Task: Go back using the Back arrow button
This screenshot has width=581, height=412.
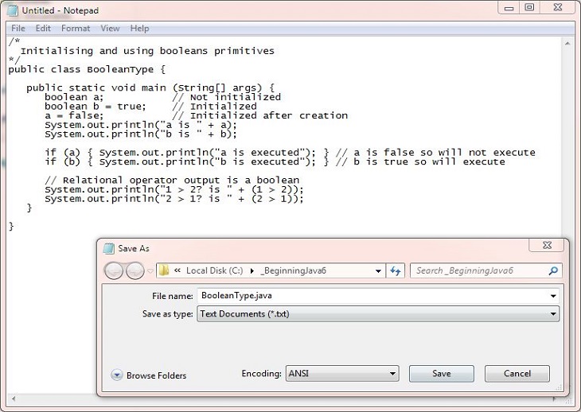Action: click(x=113, y=271)
